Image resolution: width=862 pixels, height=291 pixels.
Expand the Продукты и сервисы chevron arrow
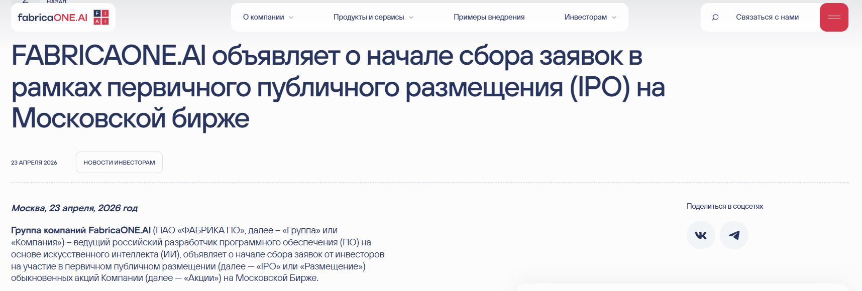[411, 18]
